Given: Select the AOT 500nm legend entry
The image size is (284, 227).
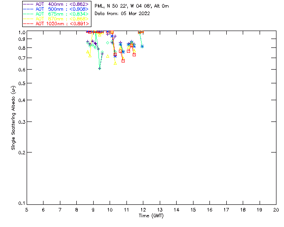Looking at the screenshot, I should (56, 9).
